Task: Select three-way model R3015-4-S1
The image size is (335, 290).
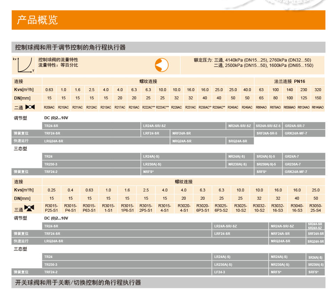Action: click(x=165, y=208)
